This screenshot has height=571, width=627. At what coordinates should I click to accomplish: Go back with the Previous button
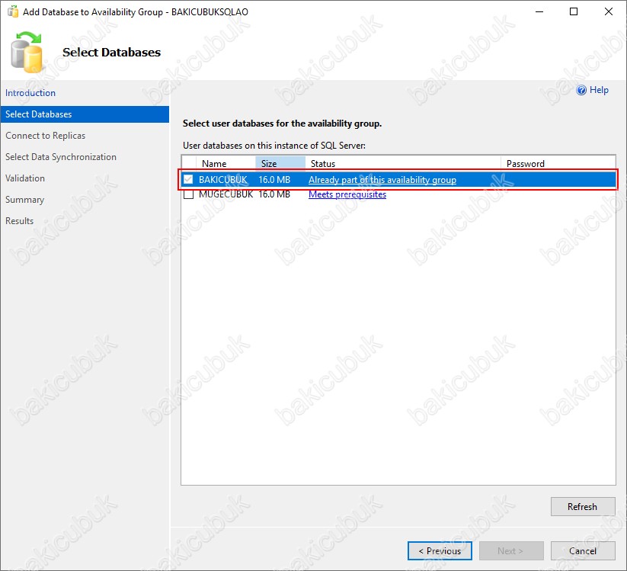tap(440, 551)
